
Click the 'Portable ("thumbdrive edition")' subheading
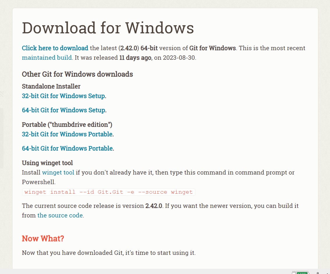point(67,125)
